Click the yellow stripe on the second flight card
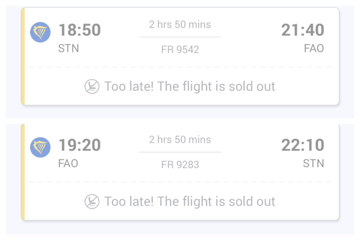Image resolution: width=360 pixels, height=240 pixels. [23, 172]
